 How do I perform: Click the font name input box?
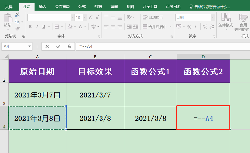click(49, 17)
